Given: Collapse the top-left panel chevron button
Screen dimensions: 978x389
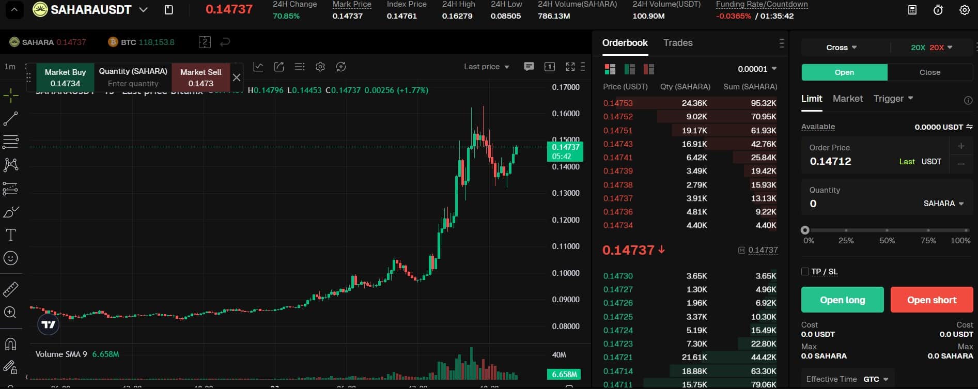Looking at the screenshot, I should coord(14,10).
